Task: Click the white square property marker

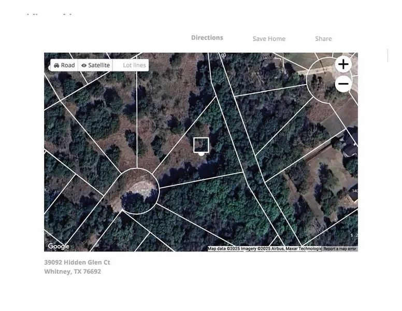Action: point(201,145)
